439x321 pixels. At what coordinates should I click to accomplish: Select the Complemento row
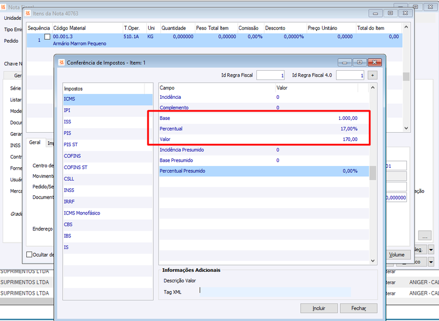[264, 108]
